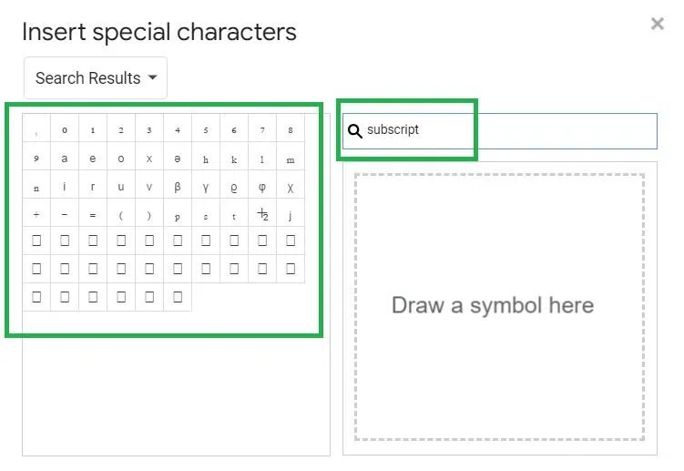
Task: Choose the subscript left parenthesis
Action: (x=121, y=215)
